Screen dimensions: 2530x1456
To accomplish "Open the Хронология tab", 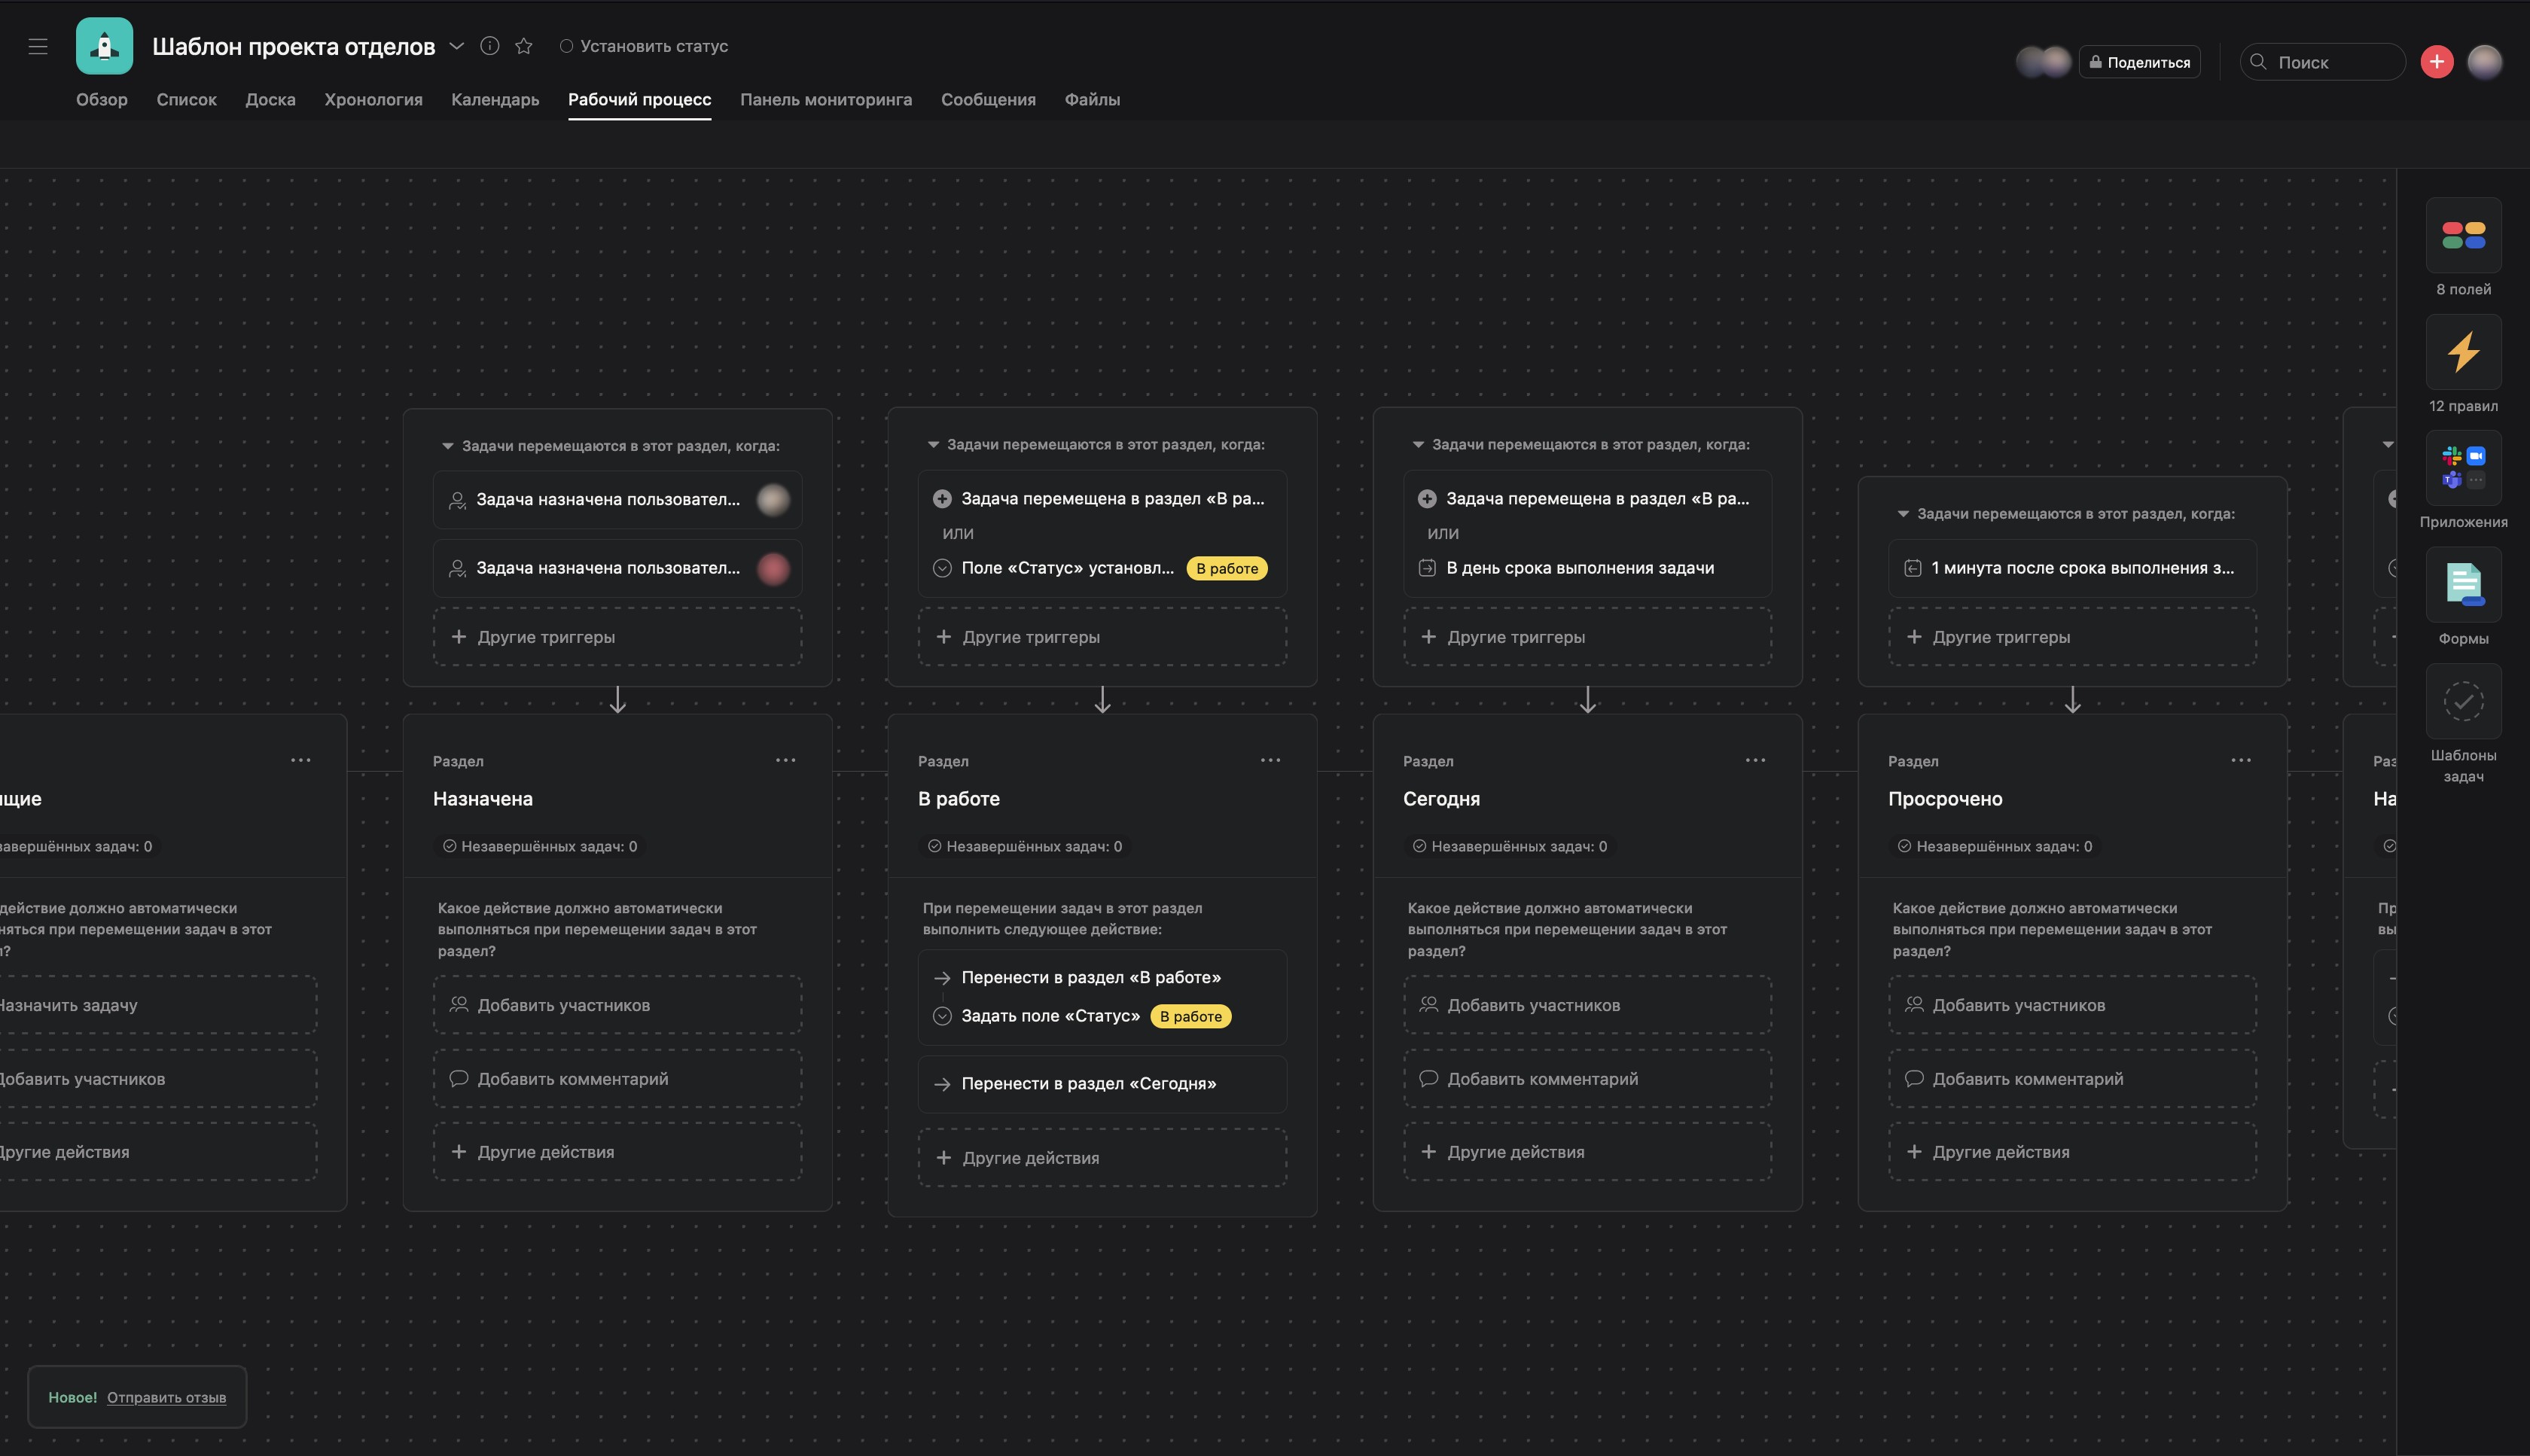I will (x=373, y=100).
